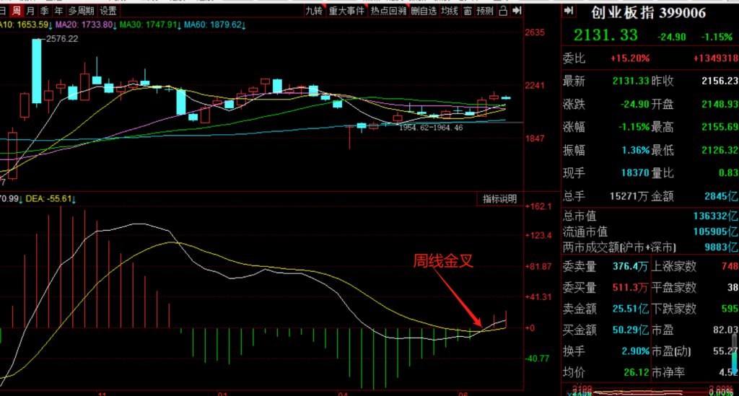Click the current price 2131.33

605,35
